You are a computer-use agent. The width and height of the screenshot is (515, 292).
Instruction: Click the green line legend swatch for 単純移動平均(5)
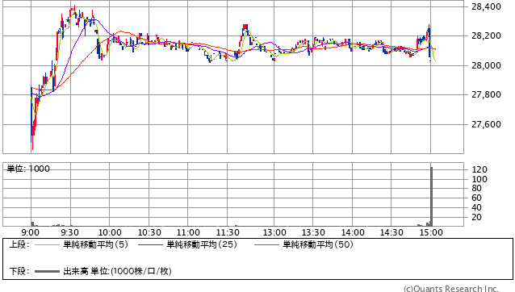click(47, 244)
